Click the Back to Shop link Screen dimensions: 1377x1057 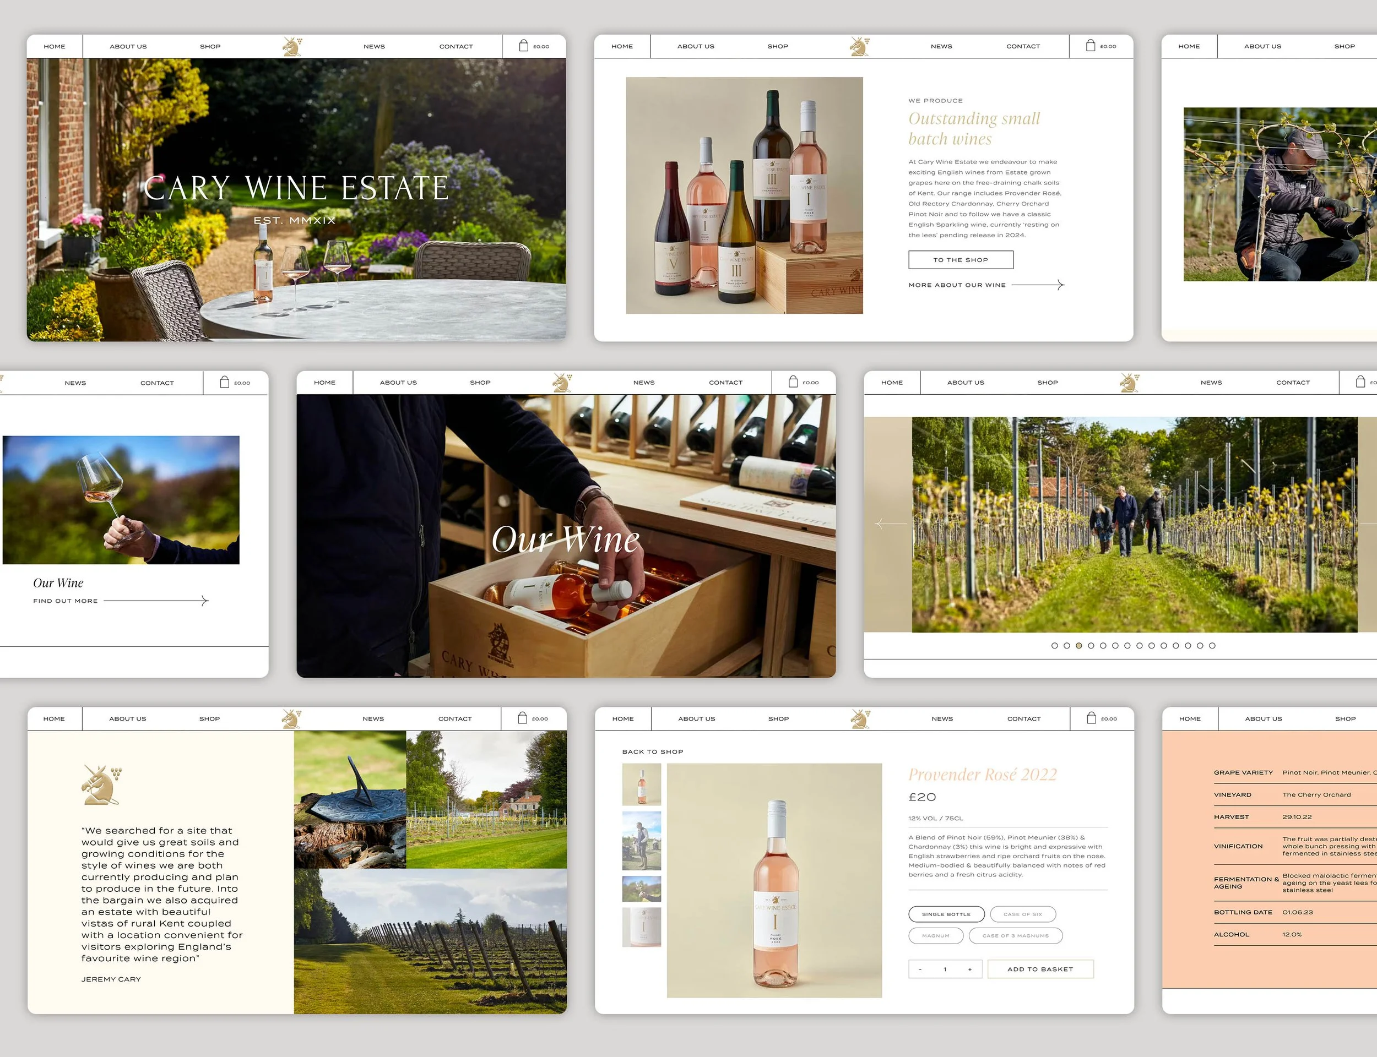653,752
